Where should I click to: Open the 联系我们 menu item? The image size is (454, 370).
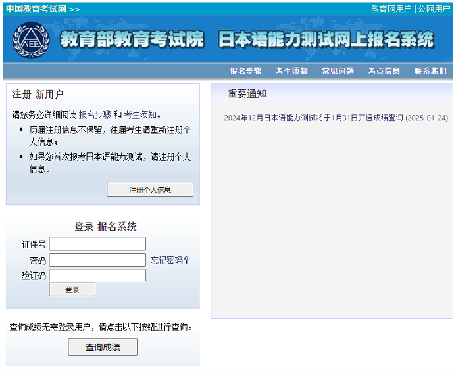(x=430, y=71)
